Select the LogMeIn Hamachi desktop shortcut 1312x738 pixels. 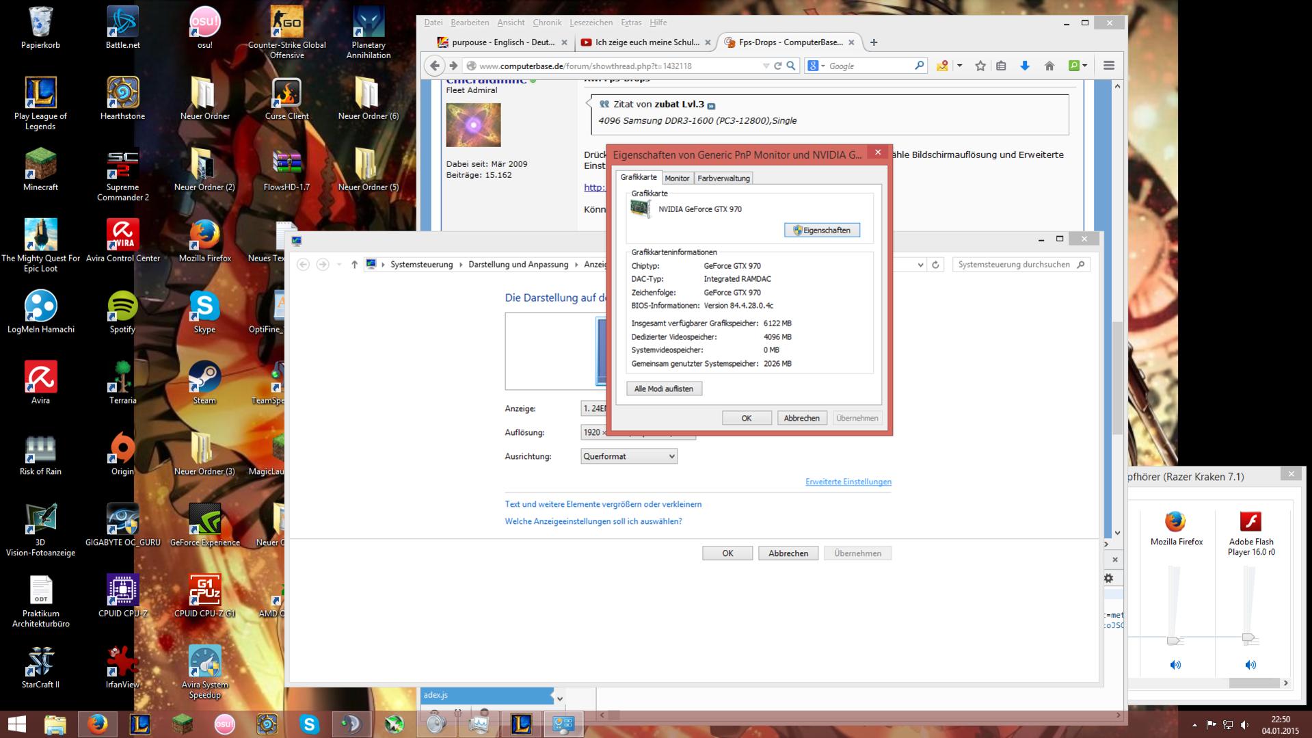40,312
